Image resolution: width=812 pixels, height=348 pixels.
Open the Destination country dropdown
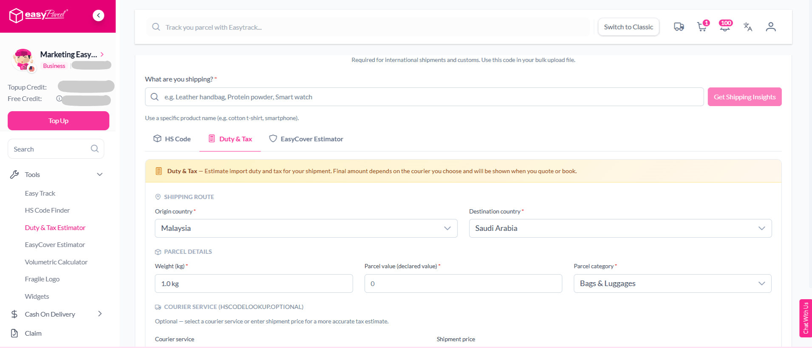click(620, 228)
